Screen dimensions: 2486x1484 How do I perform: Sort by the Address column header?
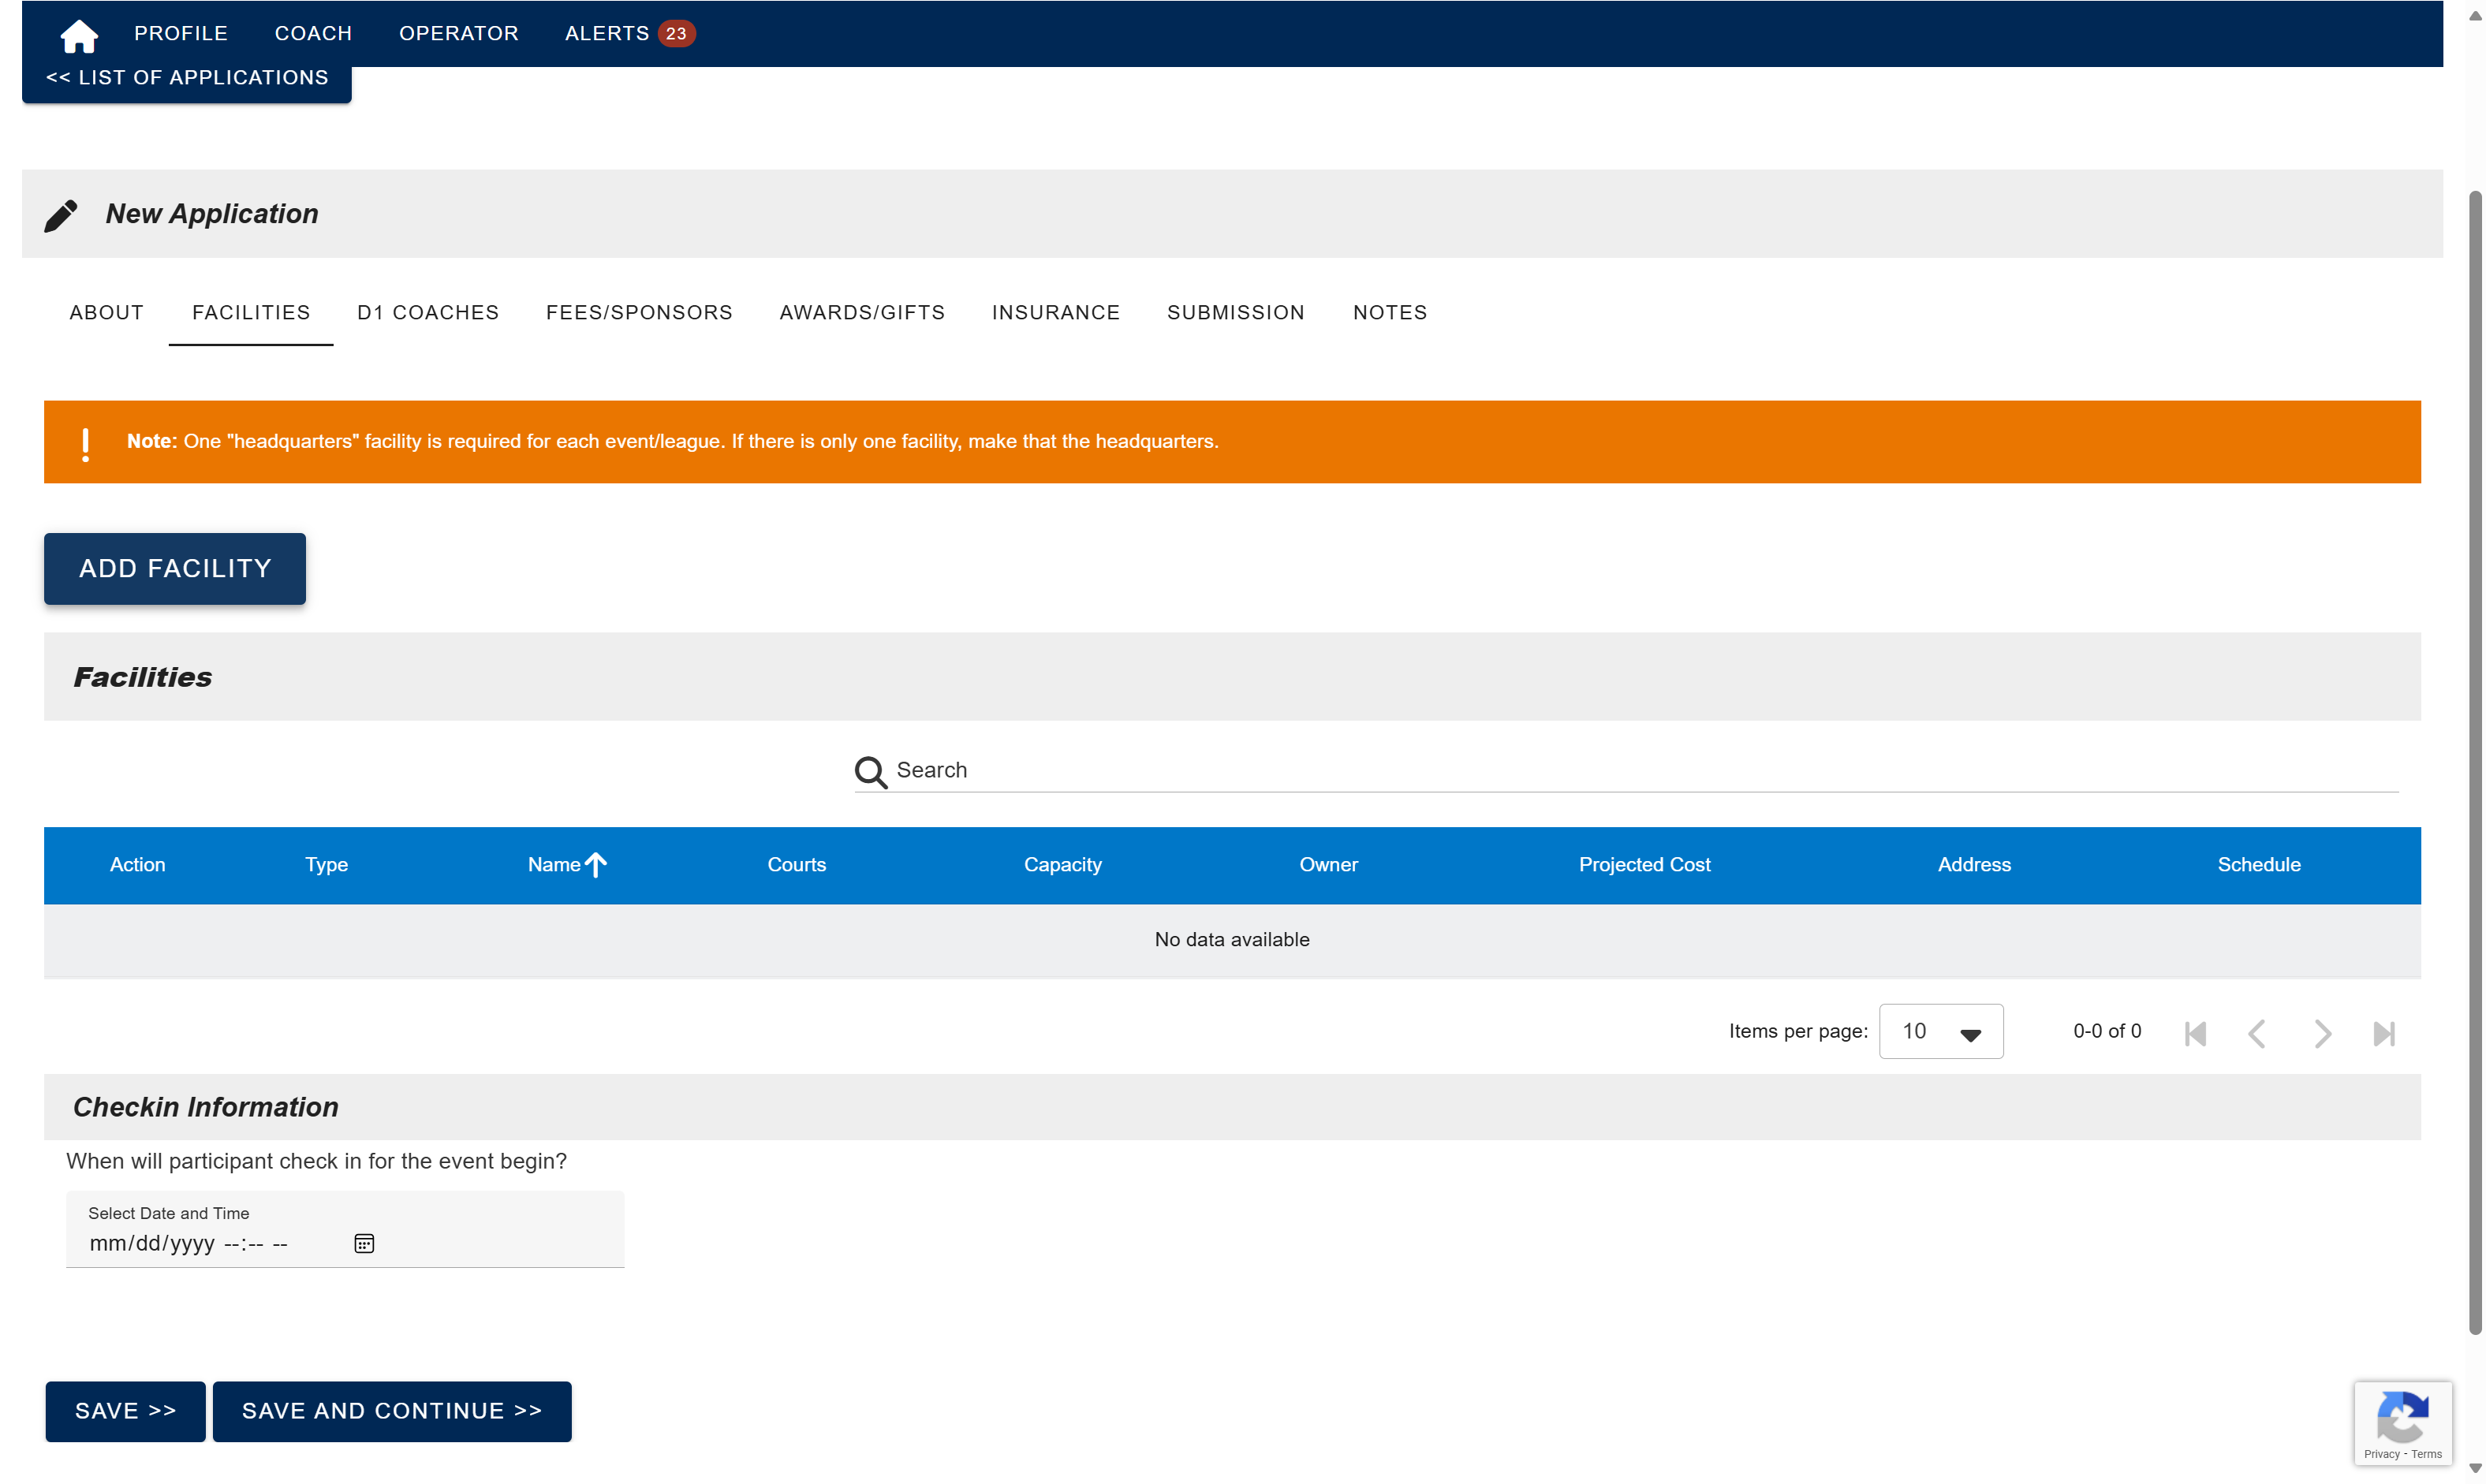1973,864
